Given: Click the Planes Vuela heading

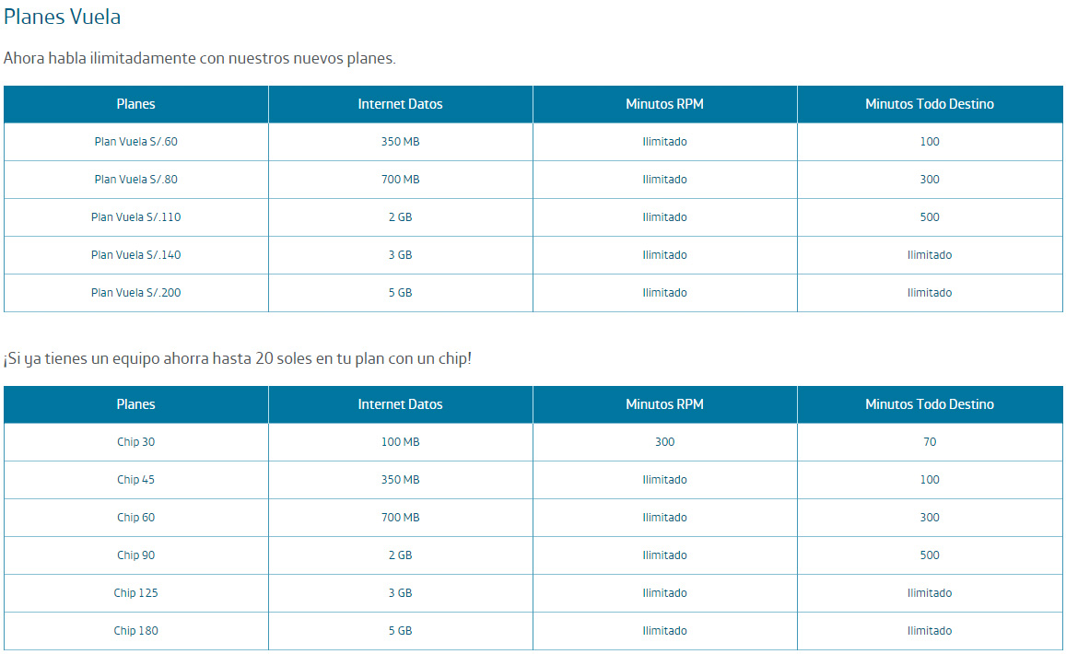Looking at the screenshot, I should pos(62,17).
